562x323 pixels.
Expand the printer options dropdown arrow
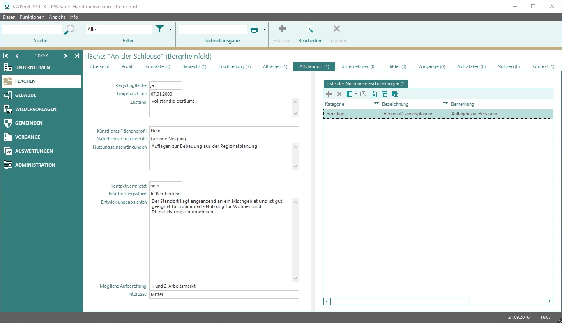point(265,30)
